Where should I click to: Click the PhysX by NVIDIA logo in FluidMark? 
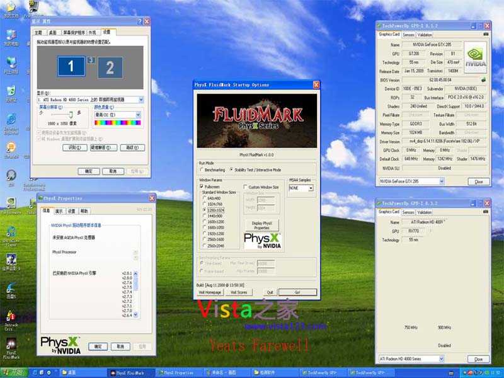click(262, 241)
